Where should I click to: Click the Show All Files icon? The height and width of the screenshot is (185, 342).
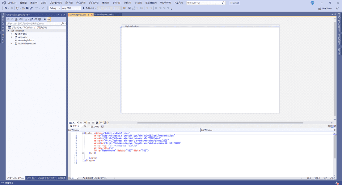pyautogui.click(x=39, y=19)
